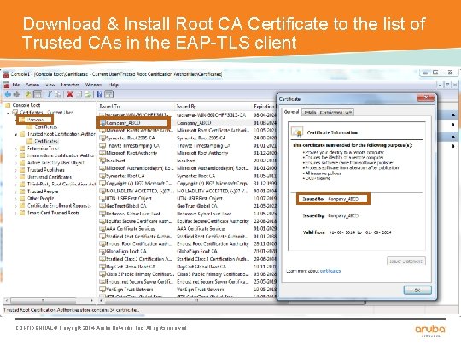The image size is (461, 346).
Task: Click certificate icon of Thawte Timestamping CA row
Action: (x=102, y=145)
